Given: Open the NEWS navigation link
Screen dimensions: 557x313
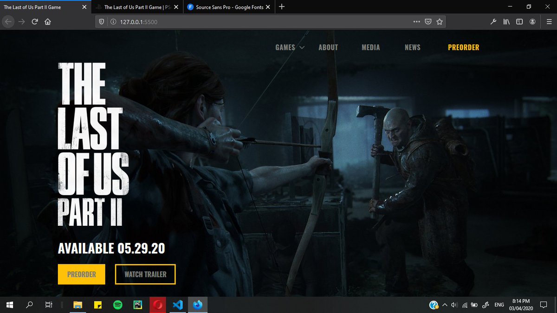Looking at the screenshot, I should (413, 47).
